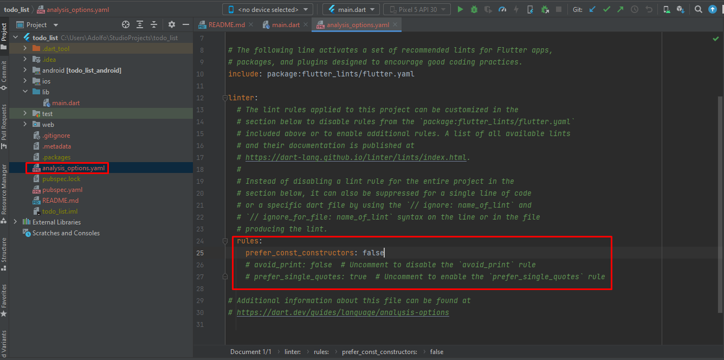Update project using Git blue arrow
The height and width of the screenshot is (360, 724).
592,9
